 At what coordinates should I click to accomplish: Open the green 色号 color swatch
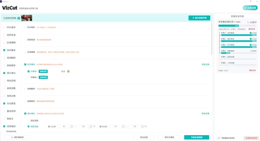click(68, 71)
